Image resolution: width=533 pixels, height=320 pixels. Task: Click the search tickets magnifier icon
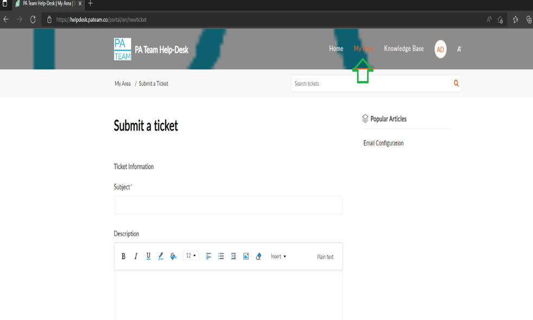tap(456, 84)
